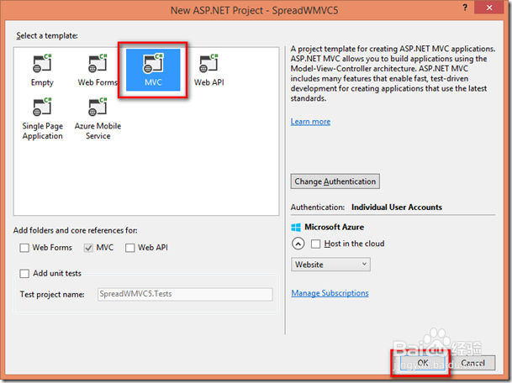
Task: Click the 'Test project name:' label
Action: (x=52, y=295)
